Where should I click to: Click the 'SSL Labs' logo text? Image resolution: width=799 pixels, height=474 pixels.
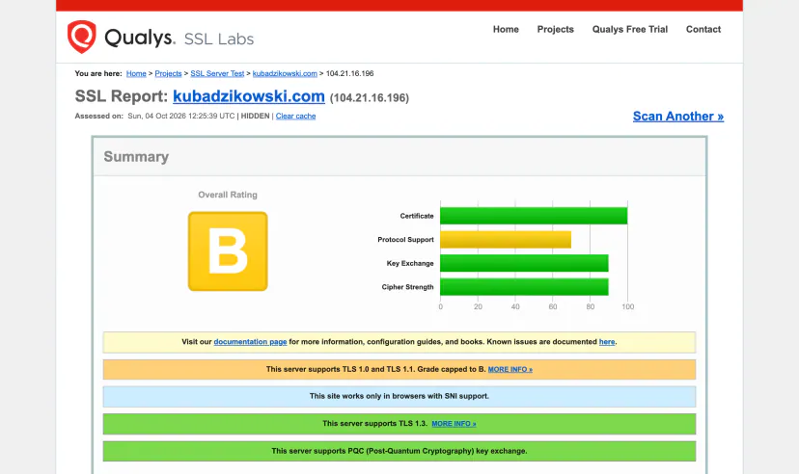pos(219,39)
